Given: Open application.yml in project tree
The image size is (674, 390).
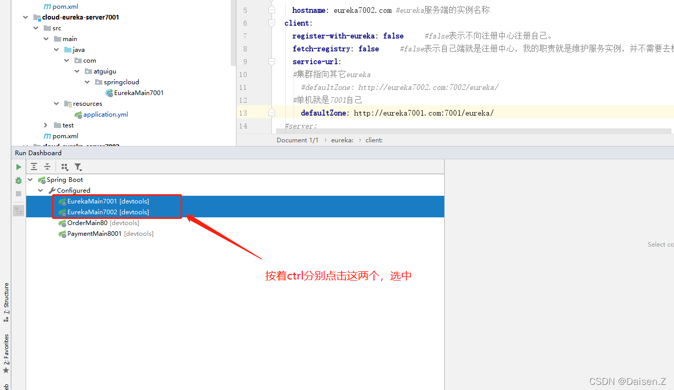Looking at the screenshot, I should click(105, 115).
